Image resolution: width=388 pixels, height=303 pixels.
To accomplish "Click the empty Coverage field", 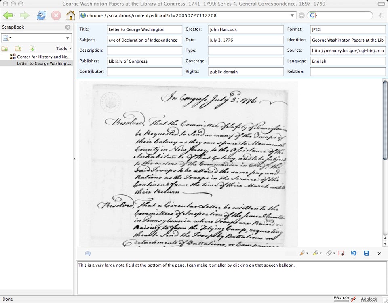I will [246, 61].
